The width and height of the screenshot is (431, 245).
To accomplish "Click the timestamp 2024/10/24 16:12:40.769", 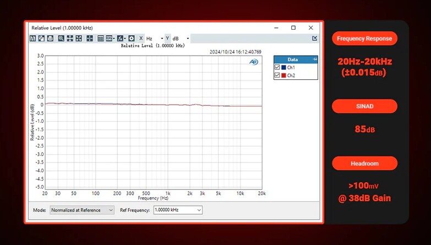I will point(235,52).
